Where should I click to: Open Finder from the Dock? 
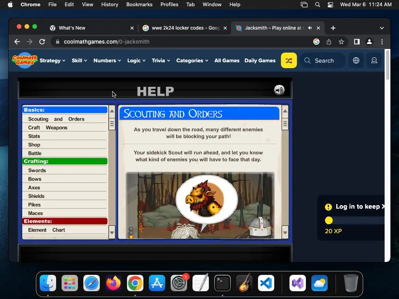[48, 283]
